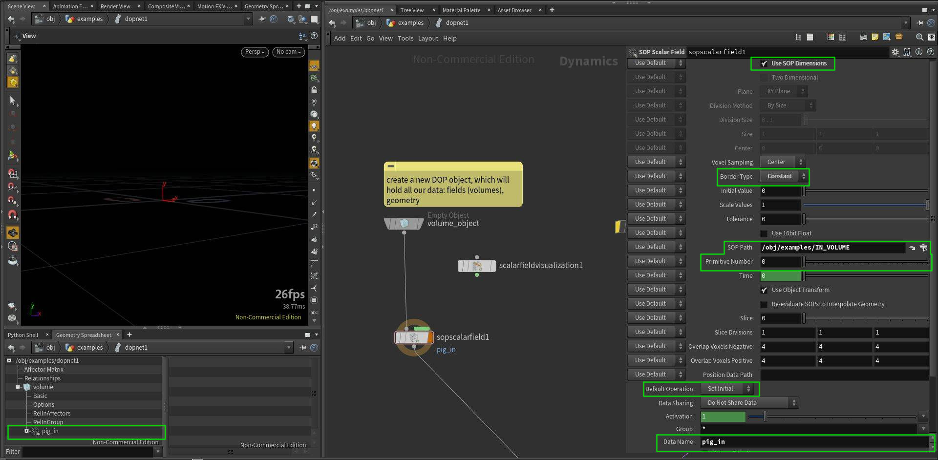Click the Empty Object volume_object node
This screenshot has height=460, width=938.
pos(404,224)
